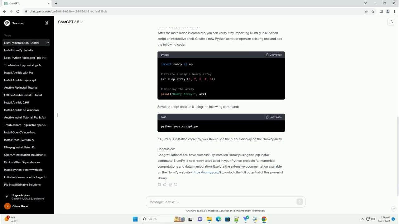Screen dimensions: 399x224
Task: Click the new chat compose icon
Action: tap(46, 23)
